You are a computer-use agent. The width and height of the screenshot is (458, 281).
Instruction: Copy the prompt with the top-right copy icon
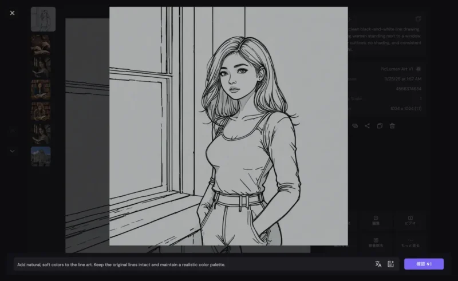[418, 19]
